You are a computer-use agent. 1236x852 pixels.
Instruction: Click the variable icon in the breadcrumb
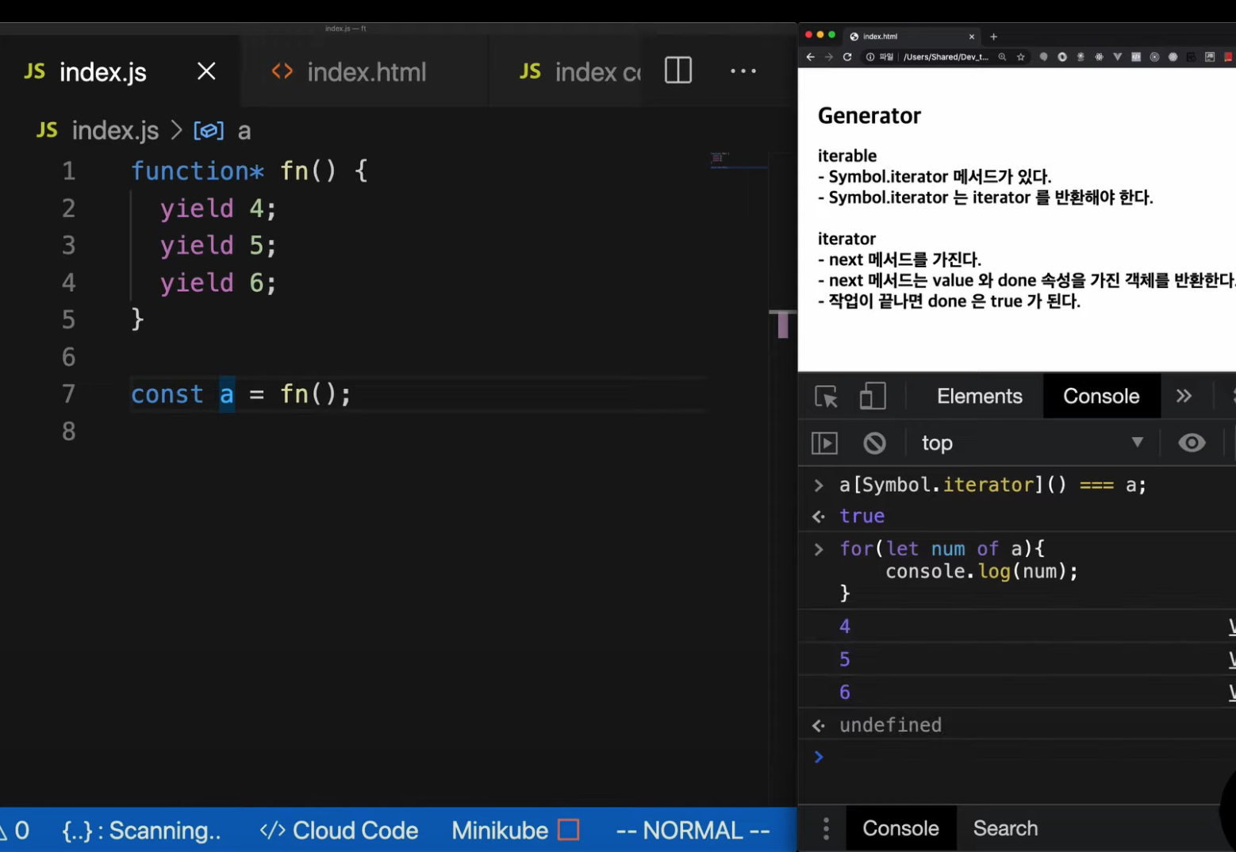[209, 130]
